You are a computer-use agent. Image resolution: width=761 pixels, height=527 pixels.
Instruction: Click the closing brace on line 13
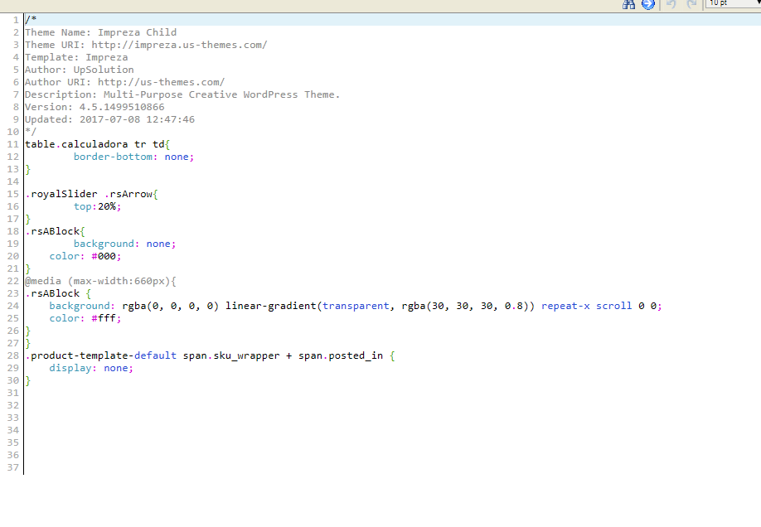(x=27, y=169)
